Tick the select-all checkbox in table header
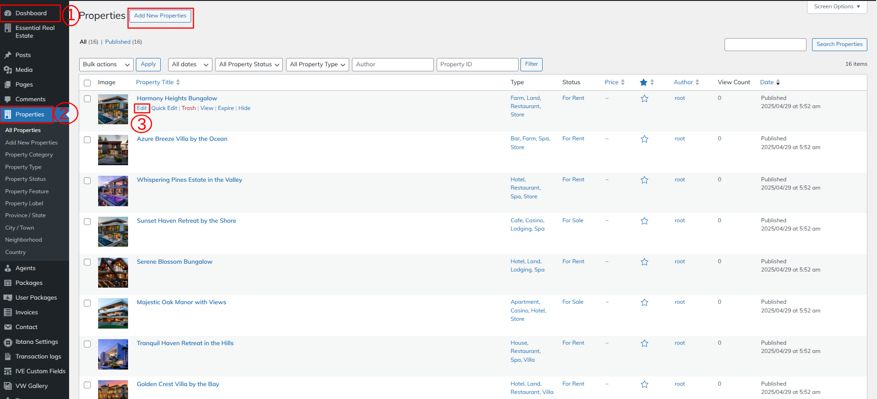 click(88, 83)
